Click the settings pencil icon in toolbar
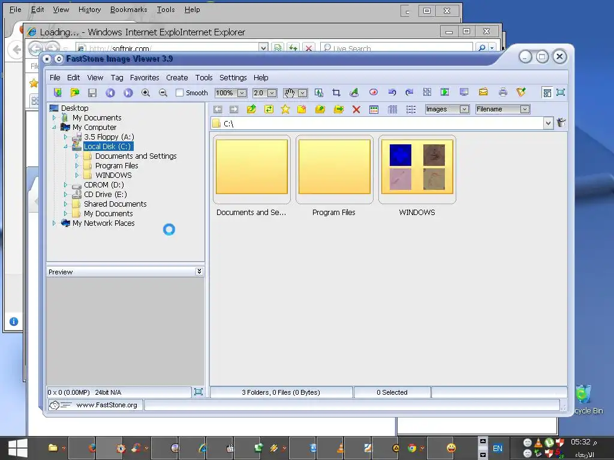 point(521,92)
